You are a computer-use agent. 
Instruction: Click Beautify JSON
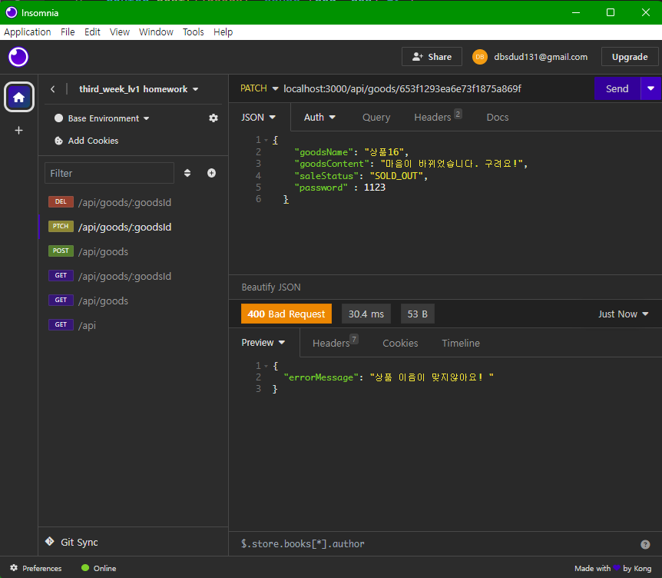271,287
